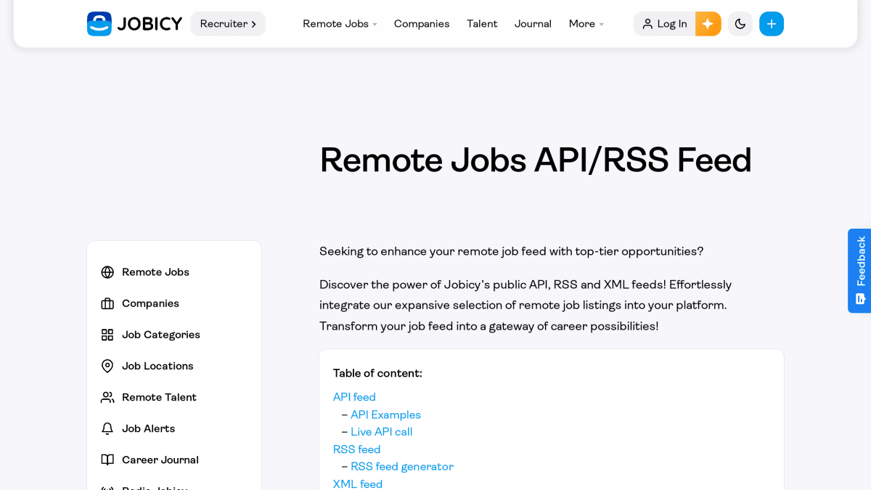
Task: Open Job Locations in sidebar
Action: tap(158, 366)
